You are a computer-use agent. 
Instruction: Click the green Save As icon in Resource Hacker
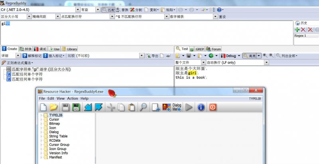tap(76, 107)
